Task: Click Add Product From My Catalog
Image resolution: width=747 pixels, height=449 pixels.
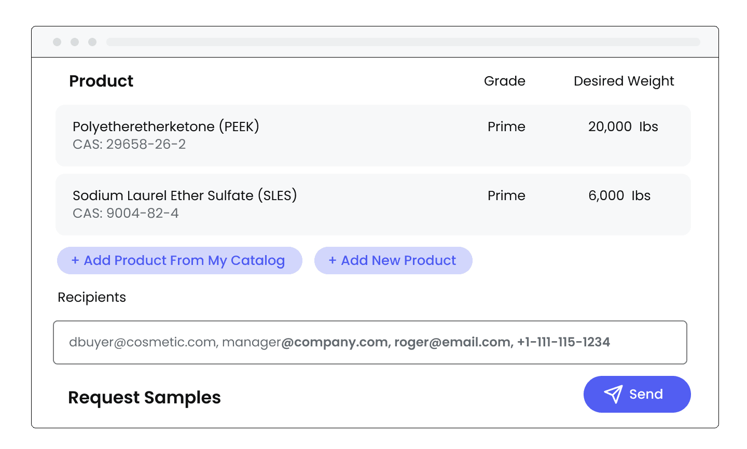Action: [179, 260]
